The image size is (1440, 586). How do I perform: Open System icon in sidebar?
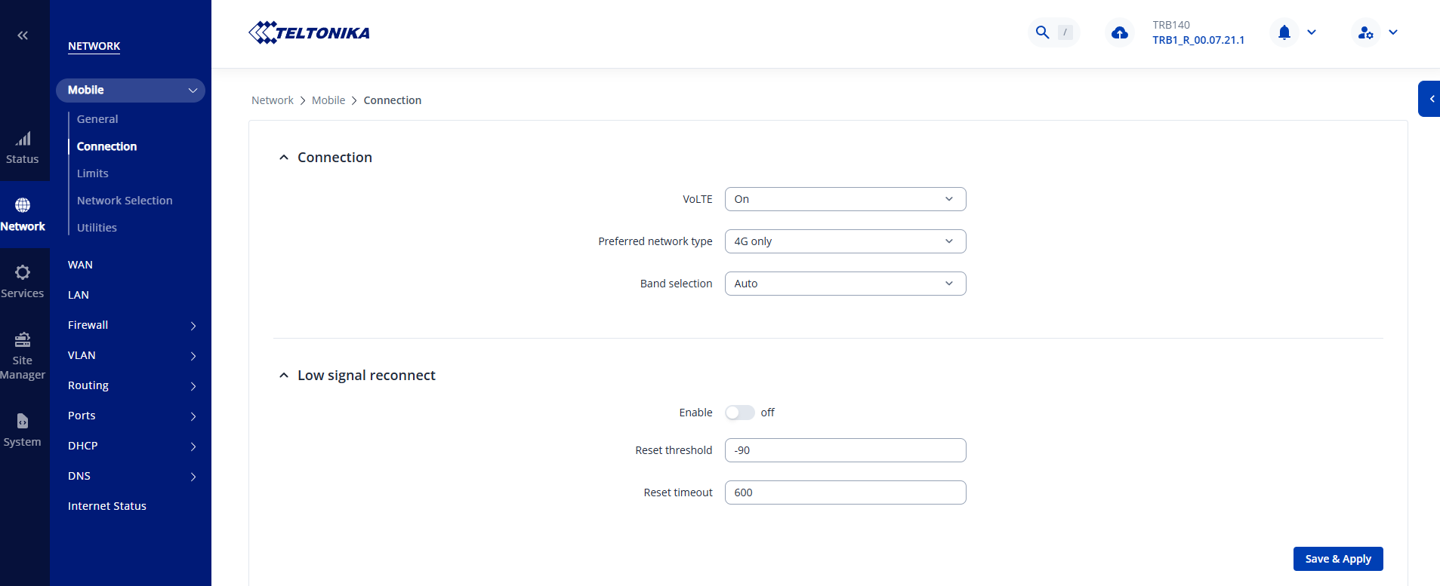point(23,422)
